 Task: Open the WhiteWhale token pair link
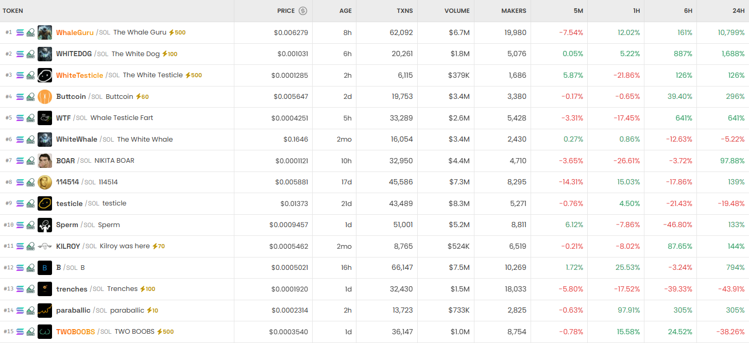tap(77, 140)
